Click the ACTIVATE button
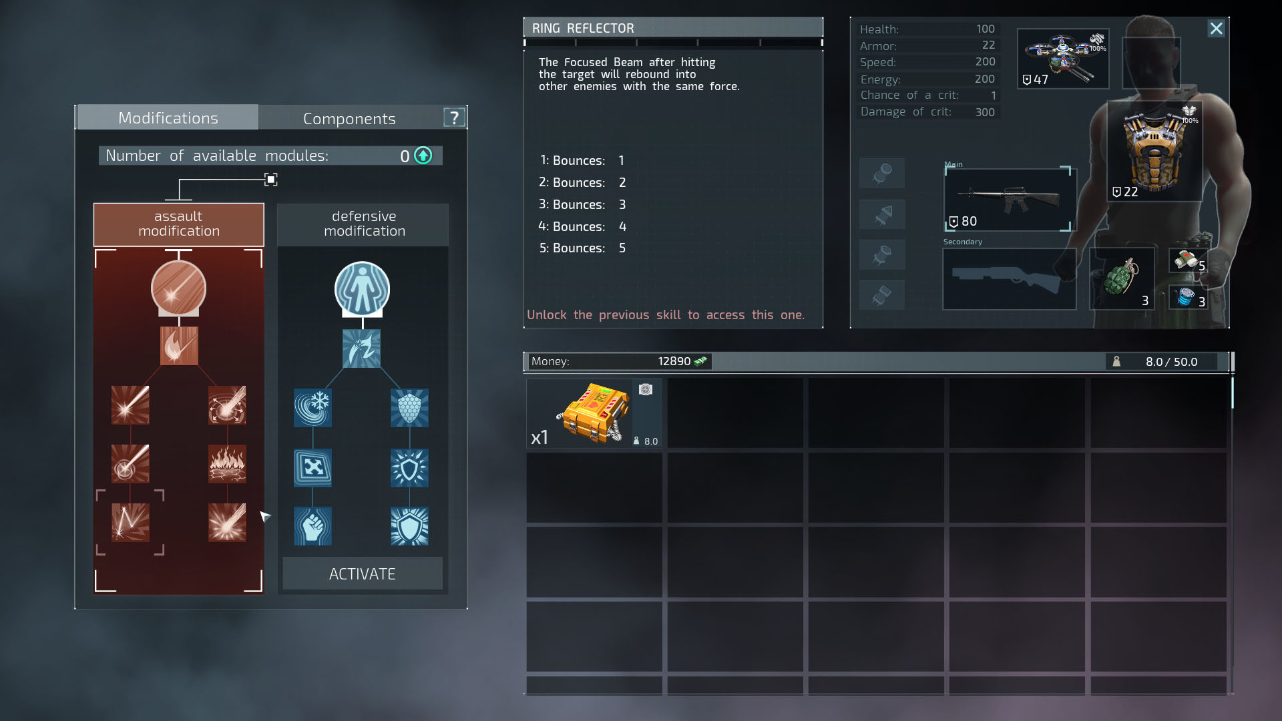The image size is (1282, 721). 363,573
